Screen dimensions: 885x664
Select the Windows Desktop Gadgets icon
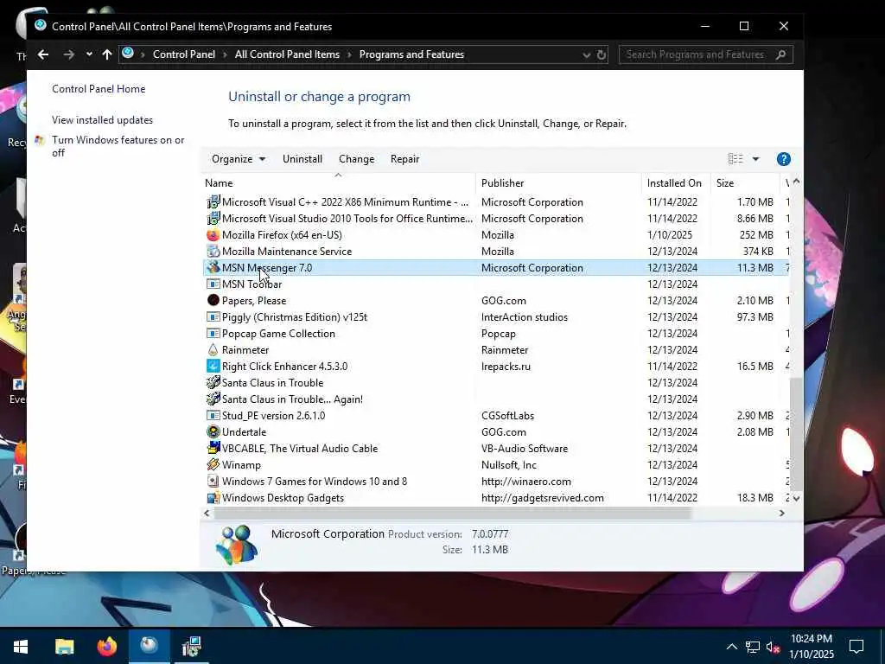[213, 497]
